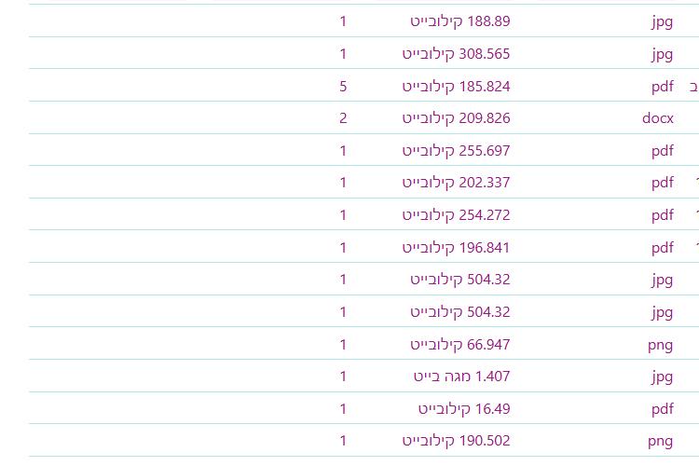Click the 254.272 קילובייט size cell
Viewport: 699px width, 466px height.
[x=456, y=215]
